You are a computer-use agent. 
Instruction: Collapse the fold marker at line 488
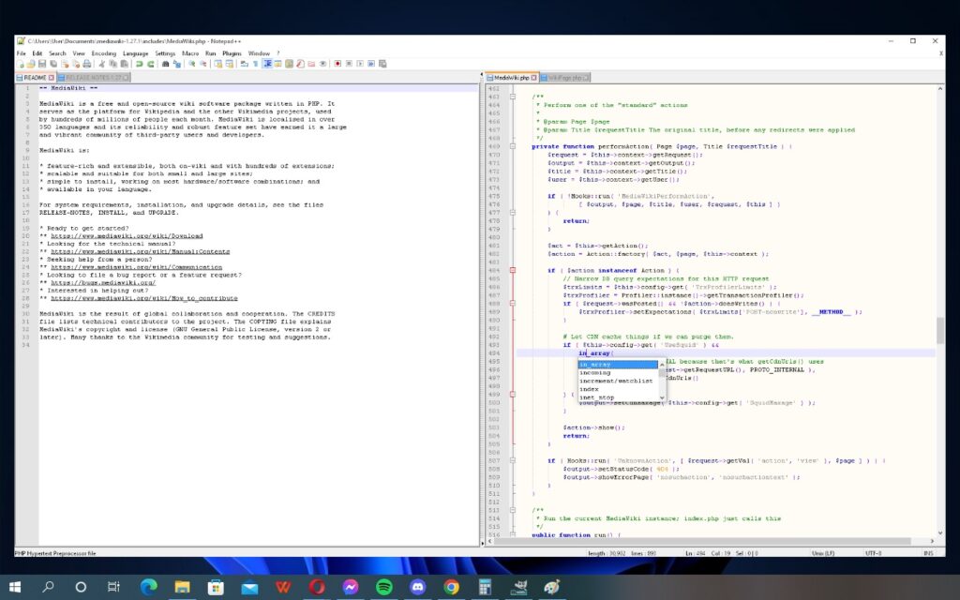click(x=513, y=303)
